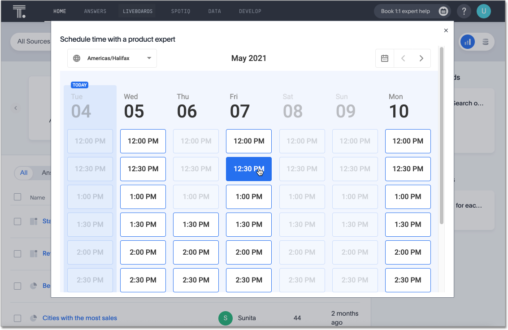The height and width of the screenshot is (330, 508).
Task: Open the user profile avatar menu
Action: click(484, 11)
